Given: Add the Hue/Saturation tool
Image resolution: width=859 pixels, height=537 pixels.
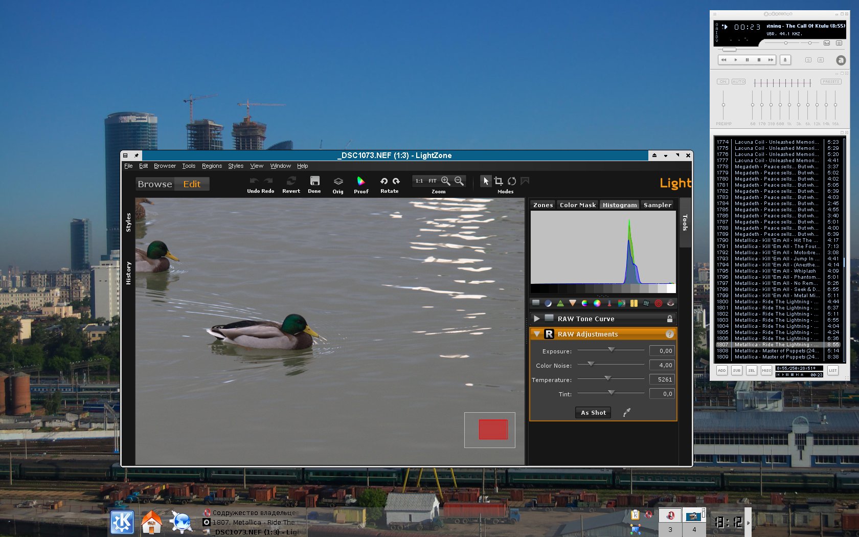Looking at the screenshot, I should click(585, 303).
